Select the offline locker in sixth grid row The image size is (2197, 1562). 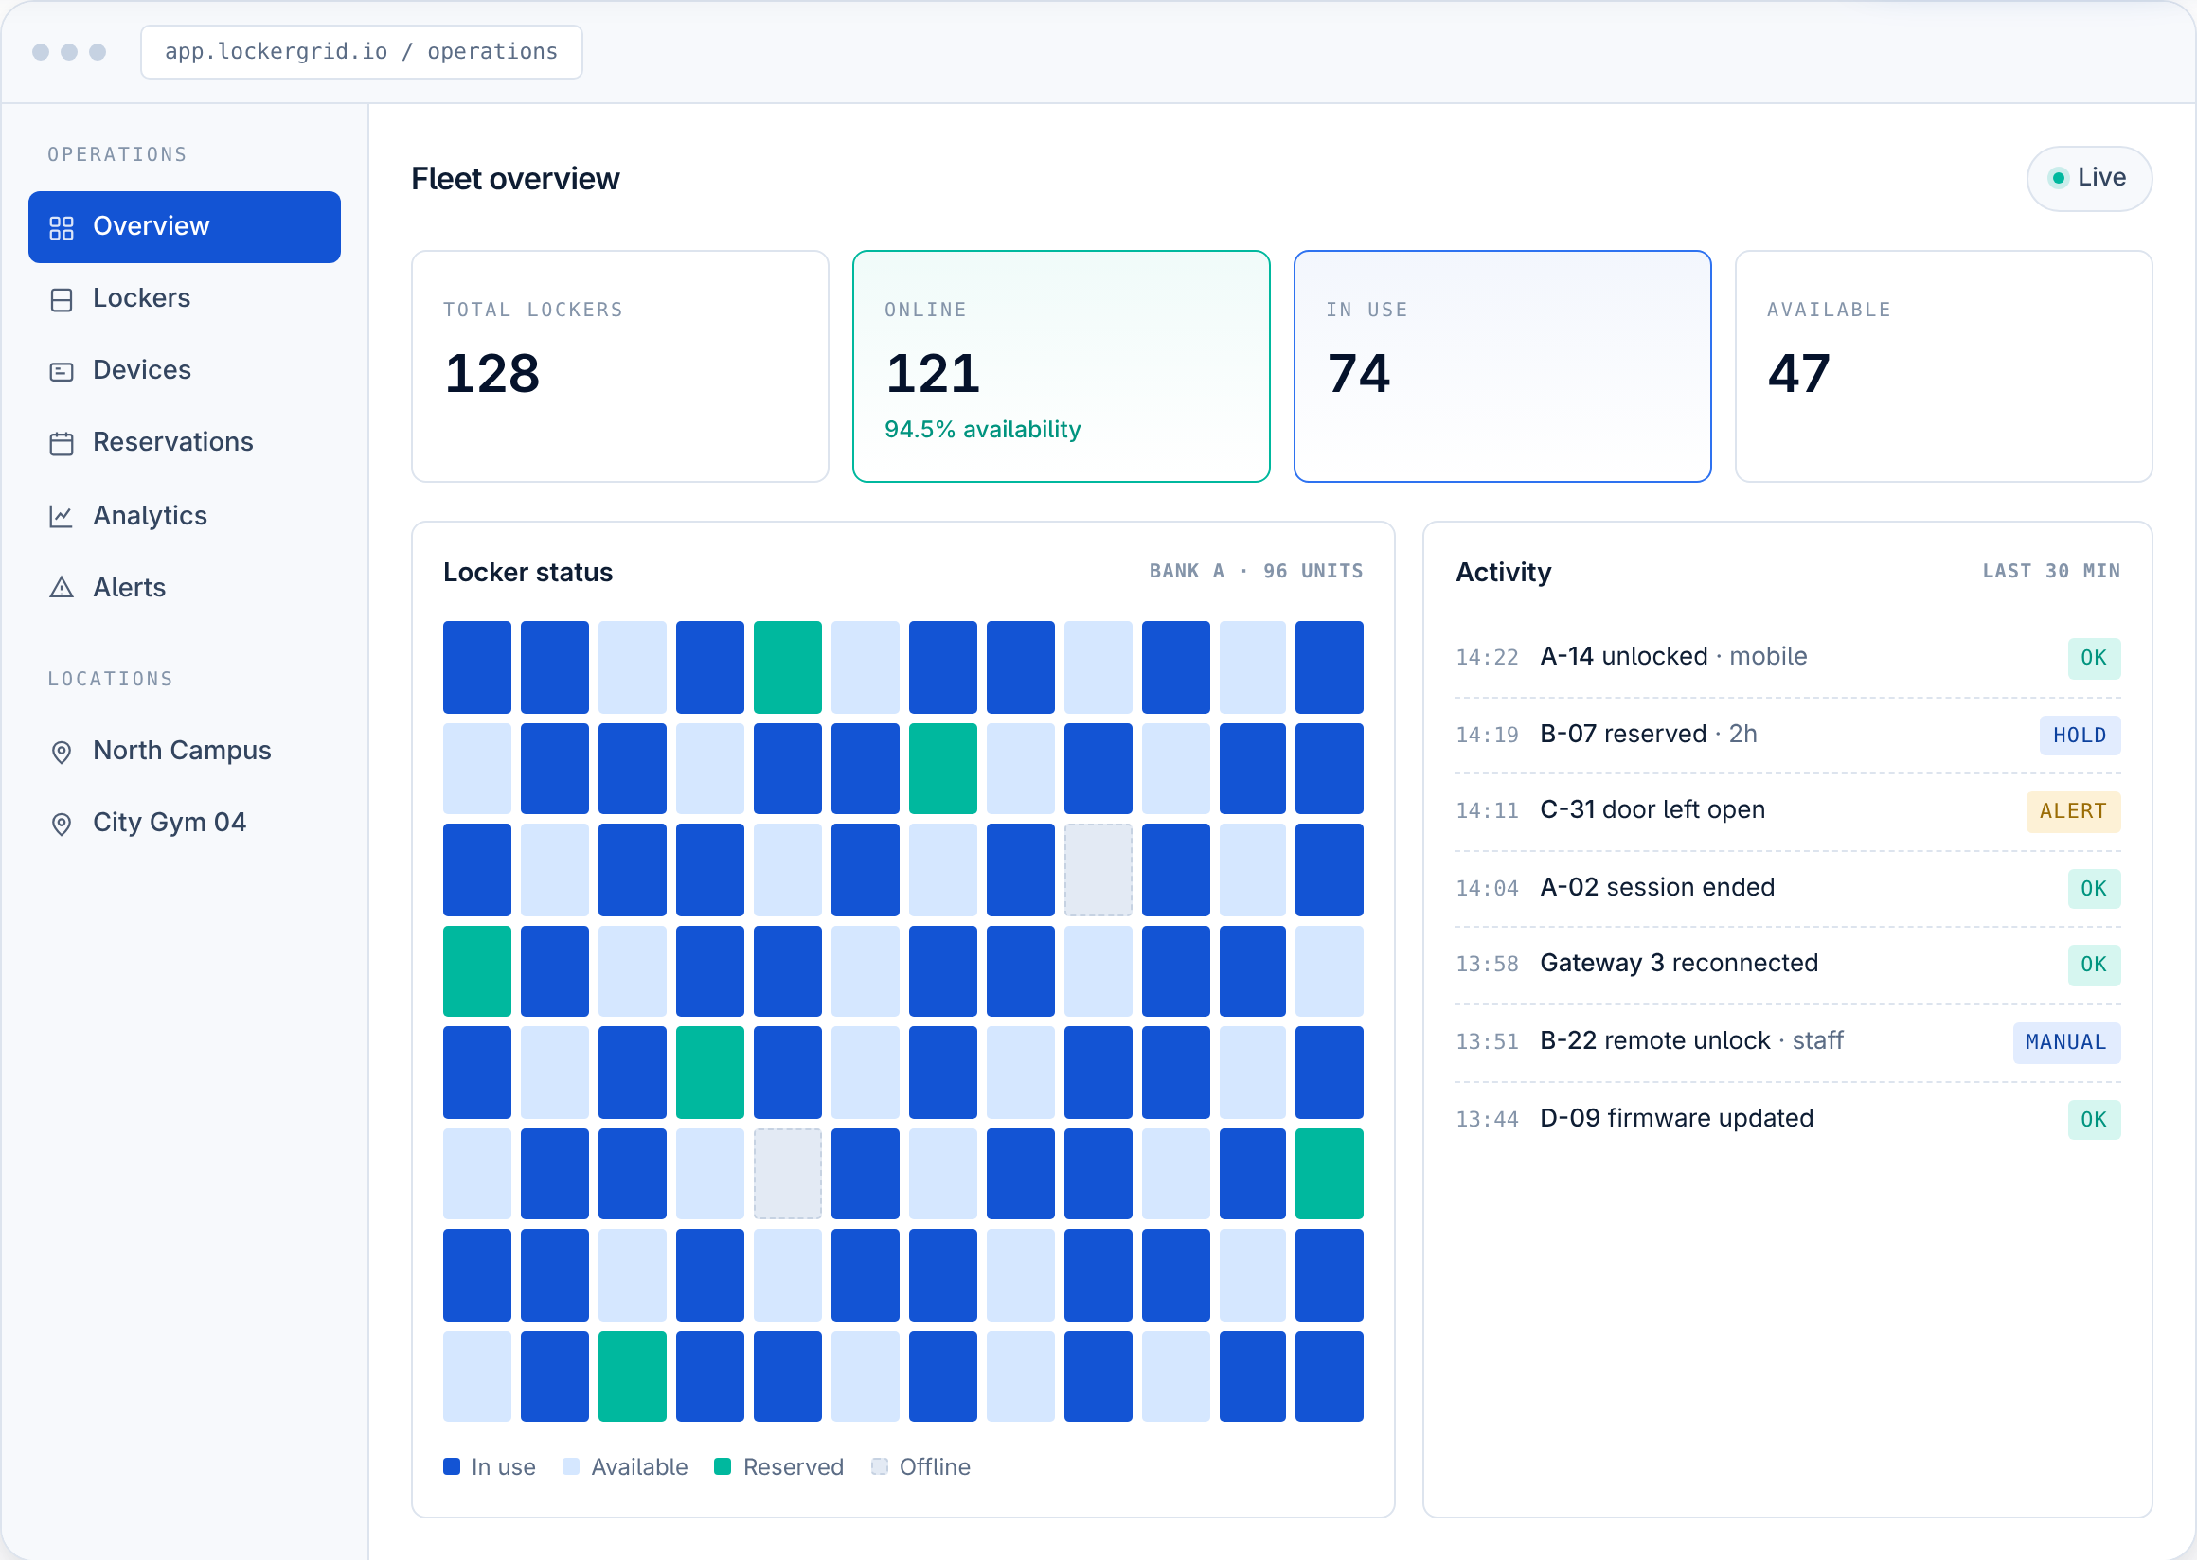tap(788, 1175)
